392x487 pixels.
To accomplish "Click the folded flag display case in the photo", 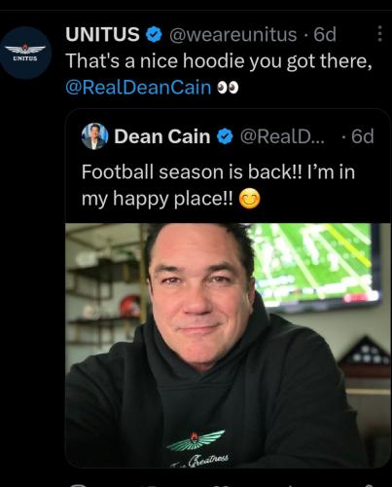I will click(365, 356).
